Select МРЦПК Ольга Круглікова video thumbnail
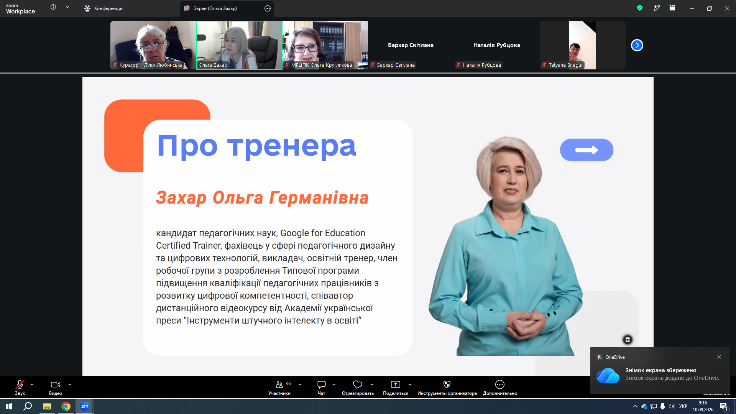Viewport: 736px width, 414px height. click(x=325, y=45)
